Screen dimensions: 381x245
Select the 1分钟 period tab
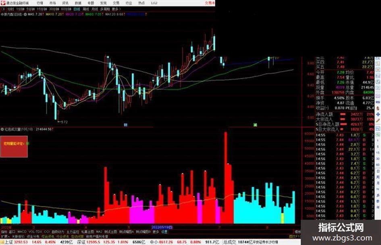20,9
